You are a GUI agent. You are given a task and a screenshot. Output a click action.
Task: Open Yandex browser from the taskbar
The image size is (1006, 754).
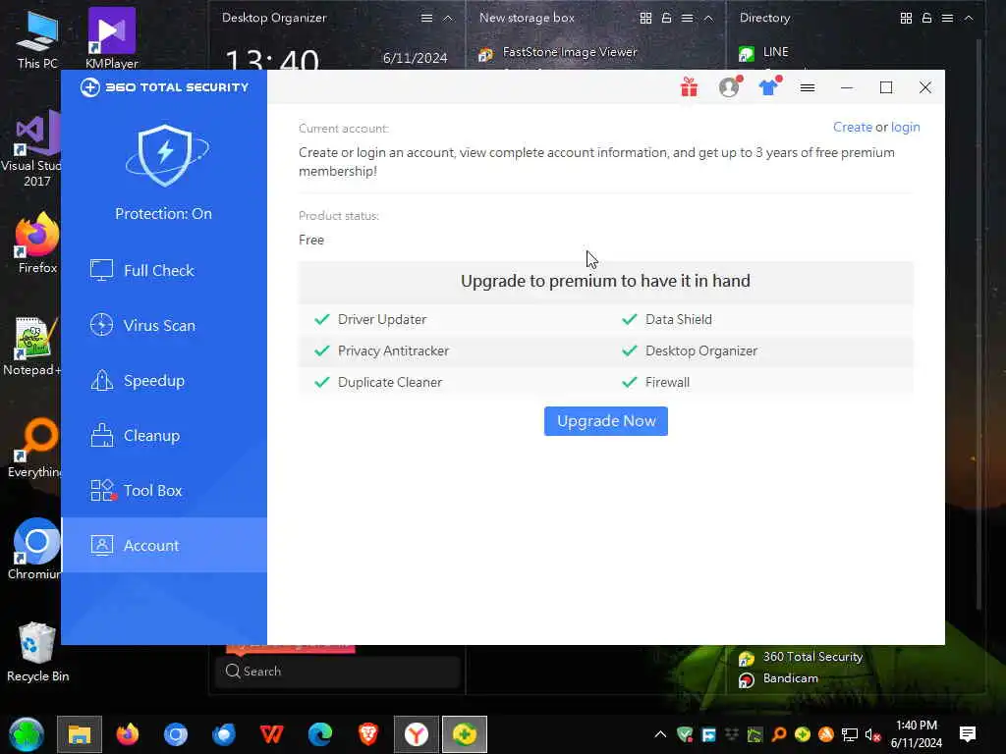[x=417, y=734]
